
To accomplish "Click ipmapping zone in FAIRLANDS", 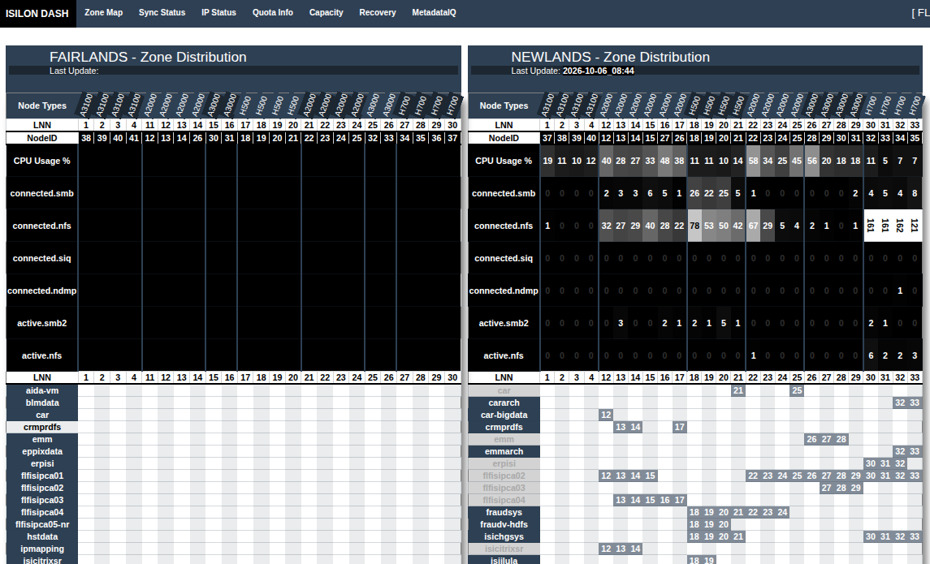I will 42,549.
